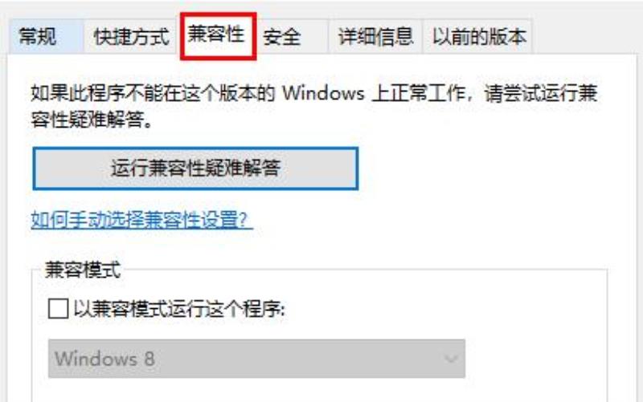Expand the Windows 8 compatibility dropdown

(x=256, y=359)
